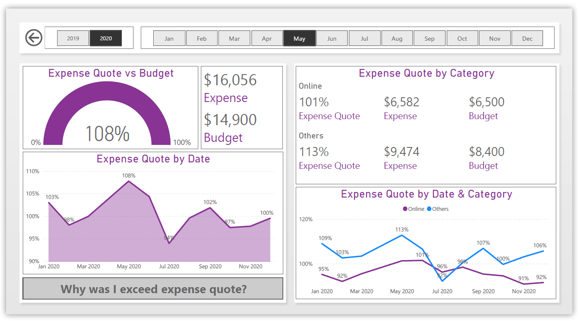Toggle the Online legend series
Screen dimensions: 579x321
pyautogui.click(x=413, y=209)
